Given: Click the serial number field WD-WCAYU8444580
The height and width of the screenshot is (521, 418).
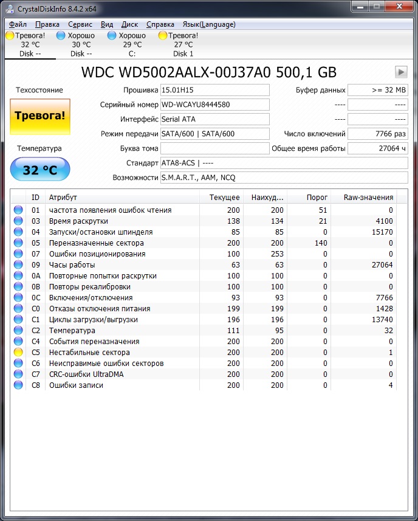Looking at the screenshot, I should [x=215, y=105].
